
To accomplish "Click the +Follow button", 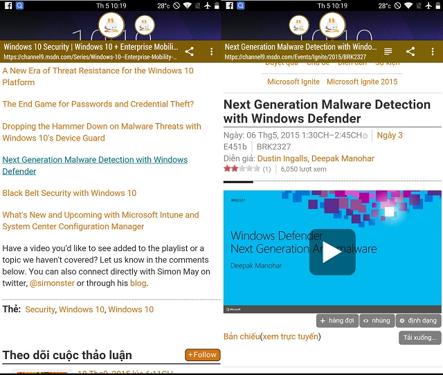I will 203,355.
